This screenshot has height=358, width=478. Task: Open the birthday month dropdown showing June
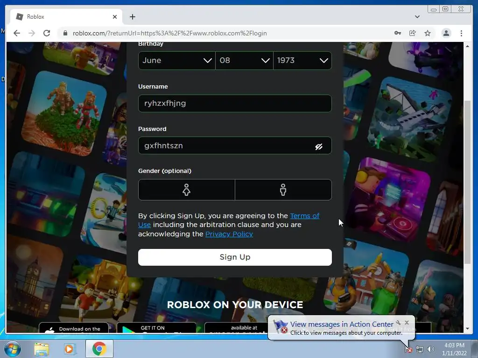177,60
